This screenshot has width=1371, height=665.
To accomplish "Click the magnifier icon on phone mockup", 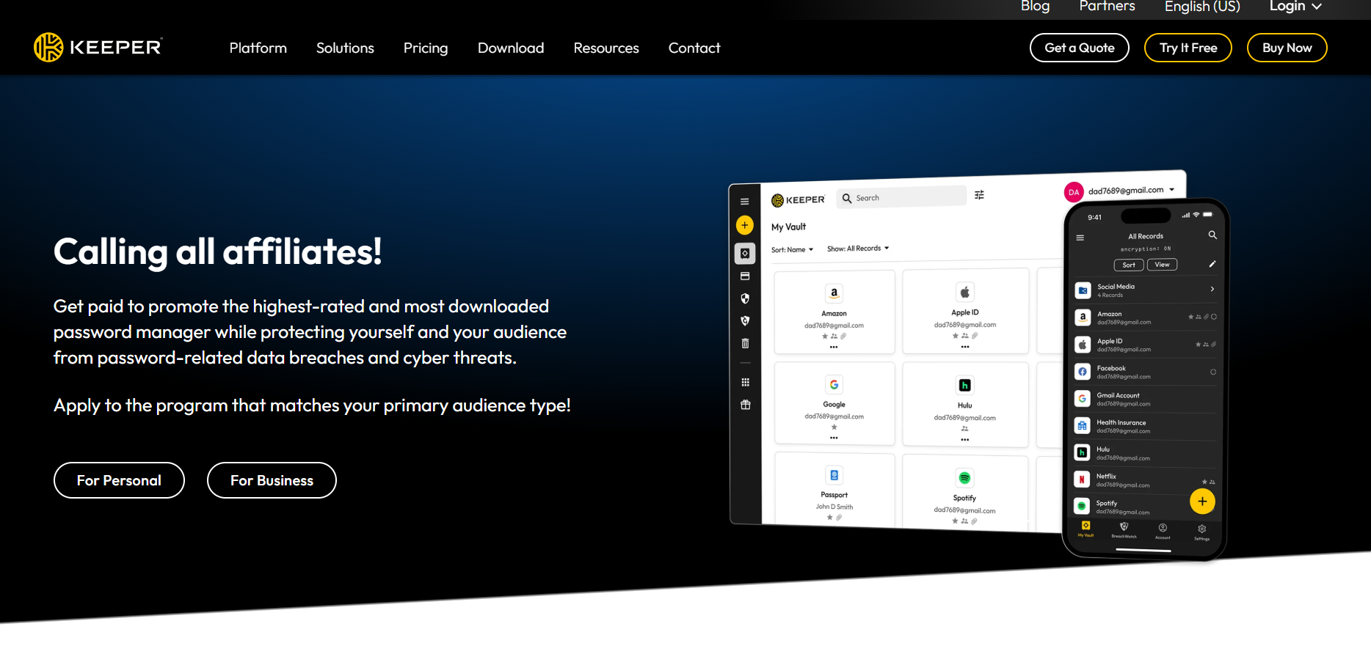I will (x=1212, y=235).
